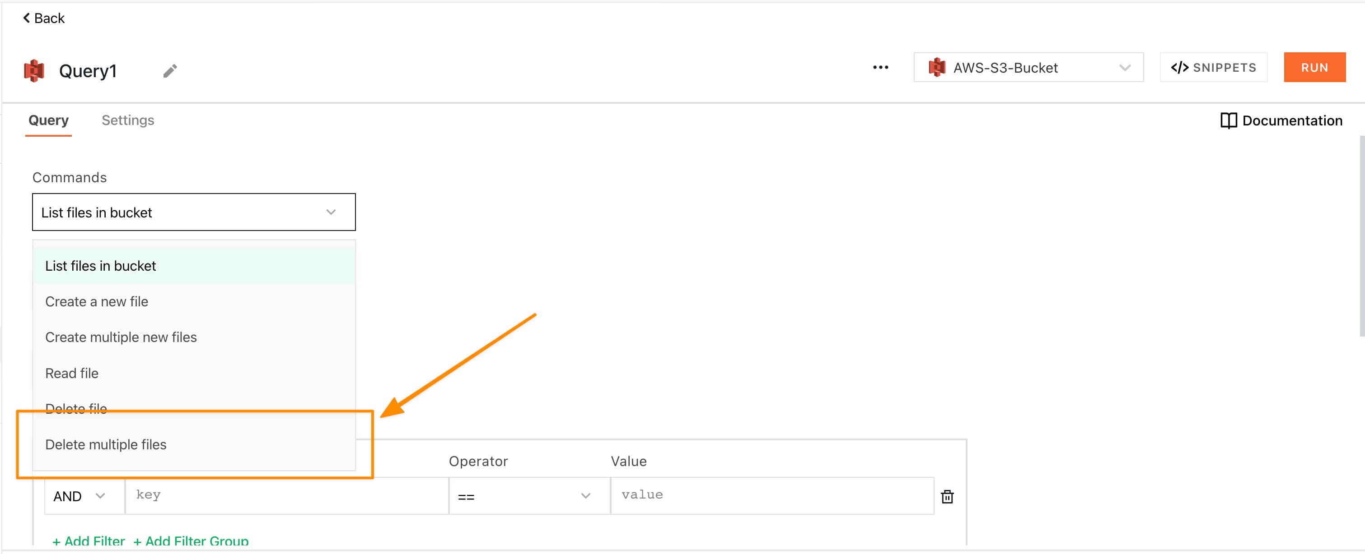
Task: Choose 'Delete multiple files' command
Action: point(106,444)
